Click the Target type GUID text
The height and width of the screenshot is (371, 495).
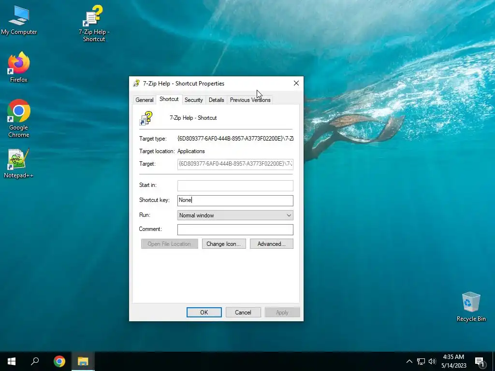[235, 139]
